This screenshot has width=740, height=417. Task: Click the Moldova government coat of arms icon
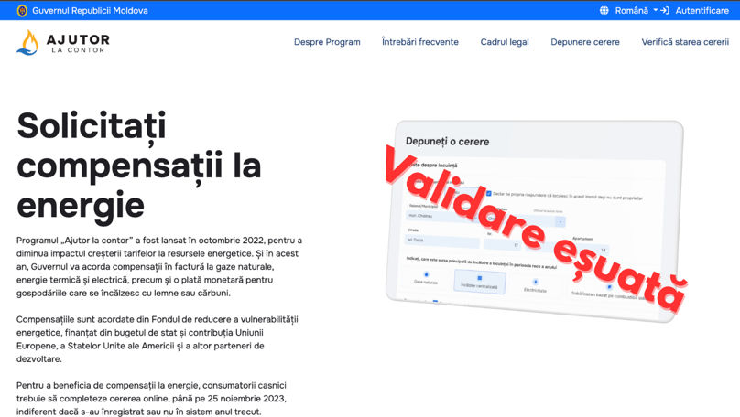[x=22, y=10]
